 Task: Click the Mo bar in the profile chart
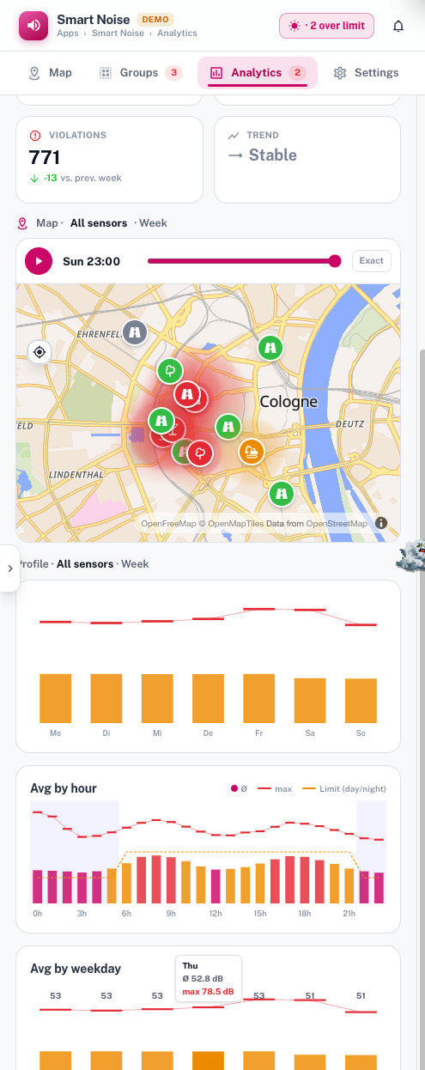click(x=55, y=697)
